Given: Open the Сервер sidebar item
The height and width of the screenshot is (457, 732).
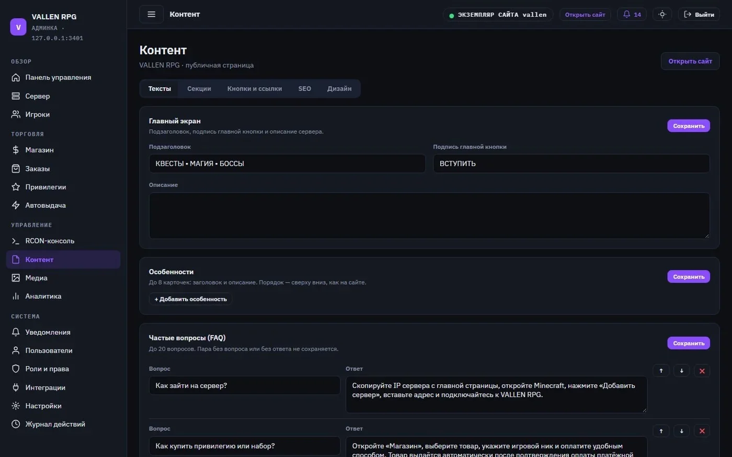Looking at the screenshot, I should click(x=63, y=96).
